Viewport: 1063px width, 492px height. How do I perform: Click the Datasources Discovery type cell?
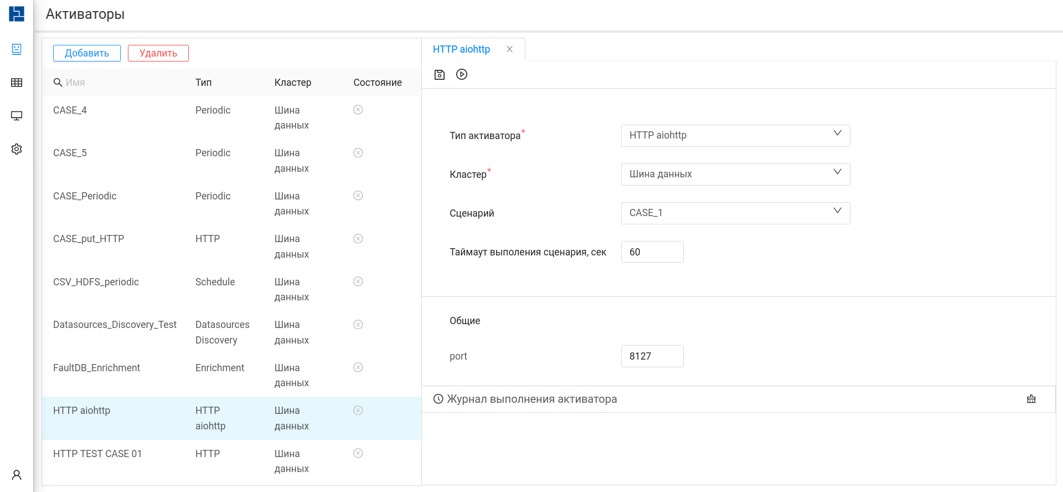click(223, 332)
